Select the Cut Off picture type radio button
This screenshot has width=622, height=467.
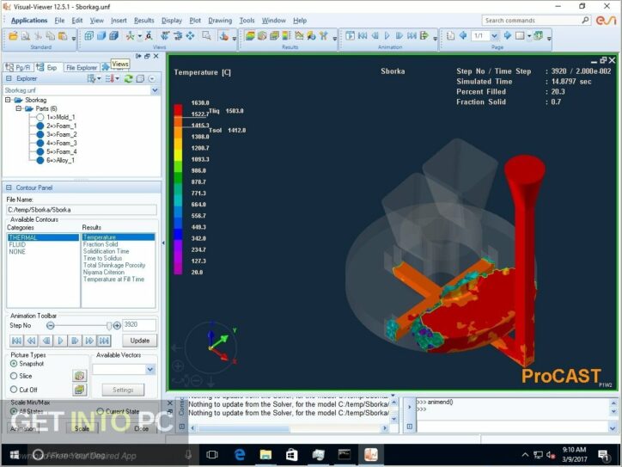tap(14, 389)
